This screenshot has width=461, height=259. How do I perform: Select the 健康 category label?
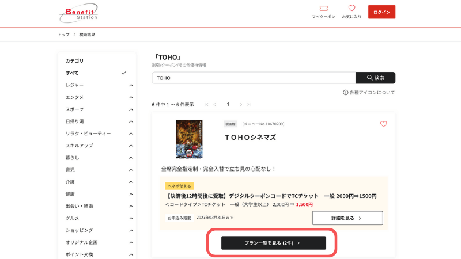[70, 194]
